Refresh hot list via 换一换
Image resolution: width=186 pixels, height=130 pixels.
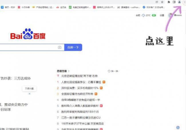coord(113,71)
